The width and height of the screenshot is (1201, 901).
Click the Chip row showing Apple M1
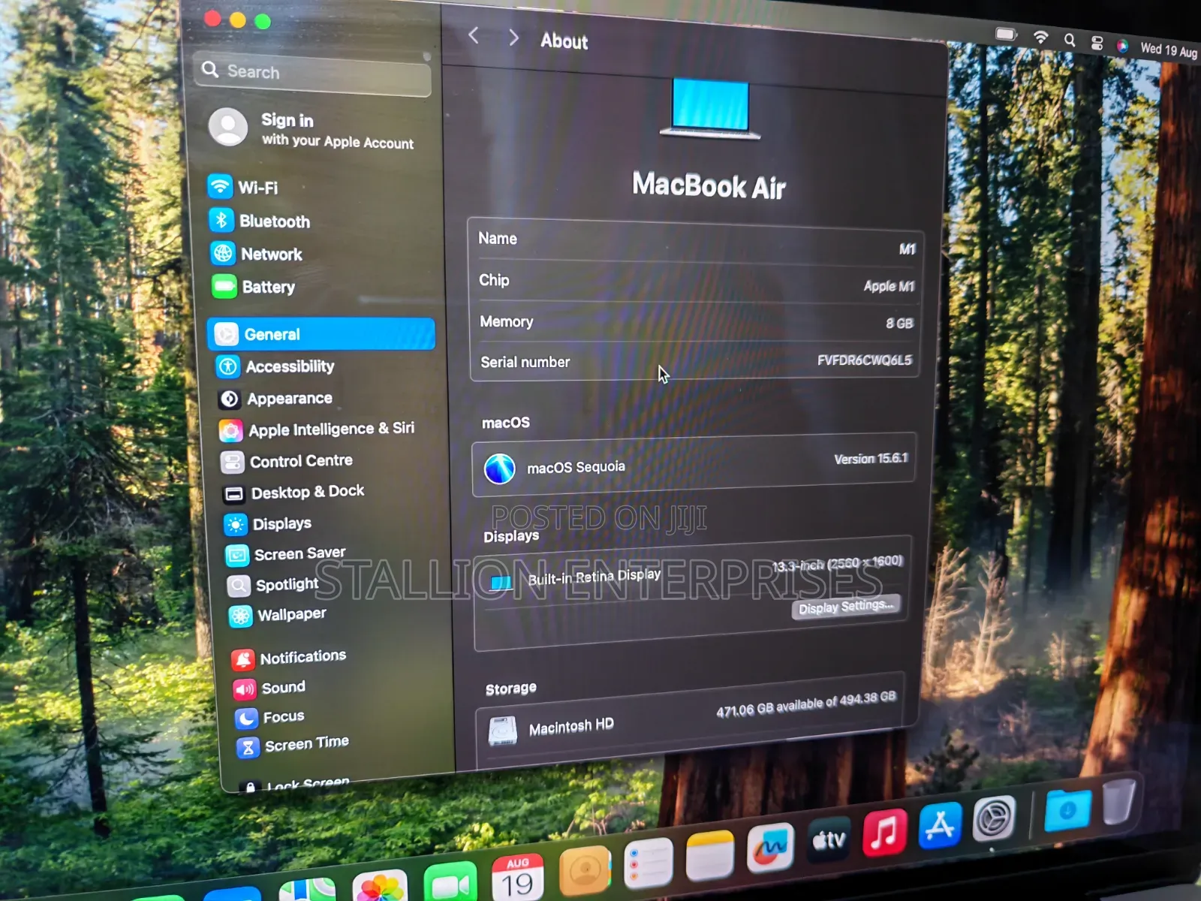[695, 282]
